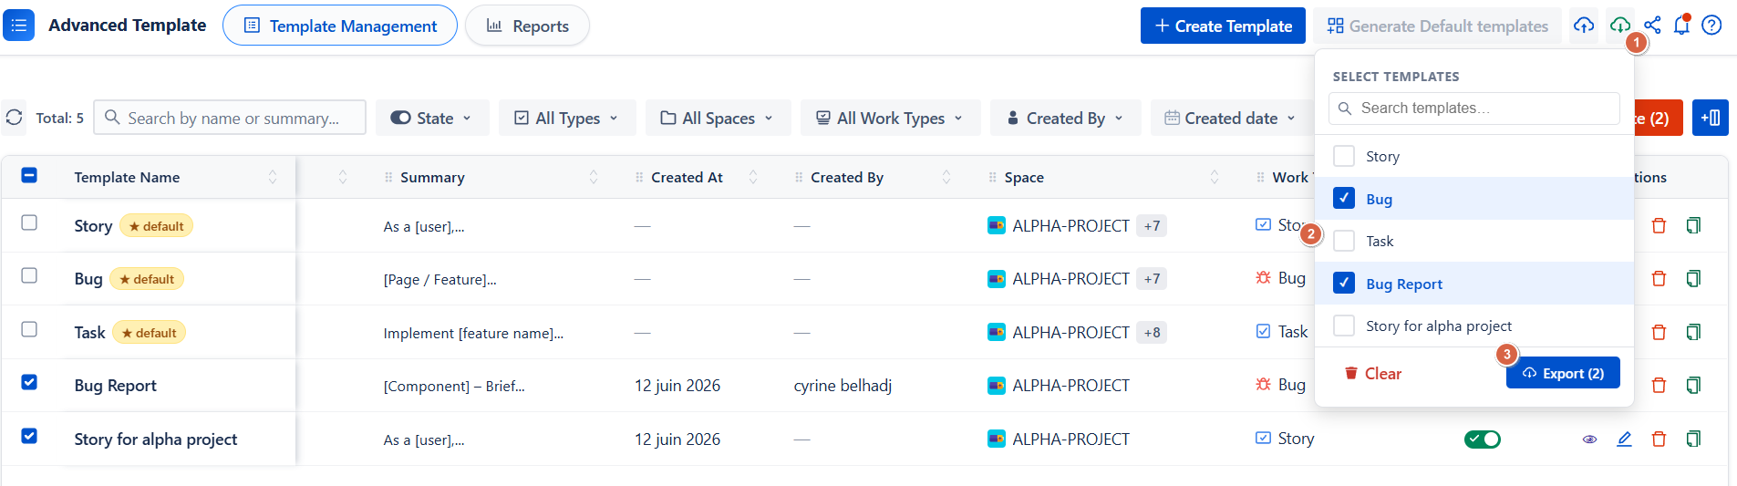Click the cloud upload import icon

(x=1584, y=26)
